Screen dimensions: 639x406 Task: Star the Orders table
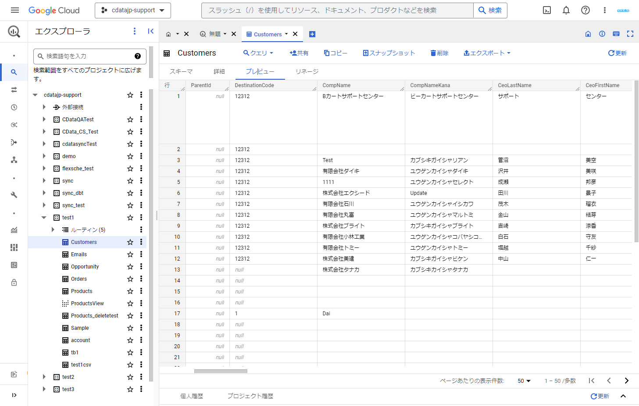[130, 279]
